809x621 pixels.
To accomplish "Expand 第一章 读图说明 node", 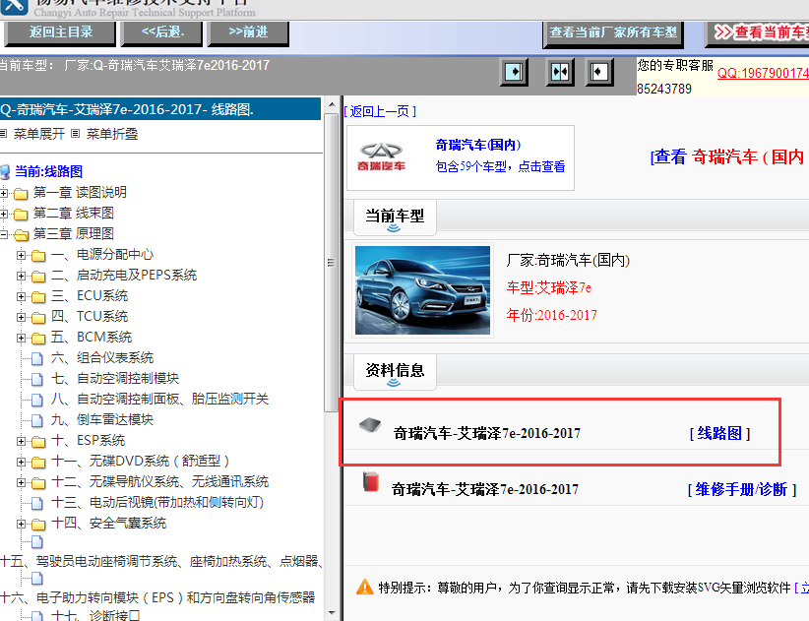I will point(4,194).
